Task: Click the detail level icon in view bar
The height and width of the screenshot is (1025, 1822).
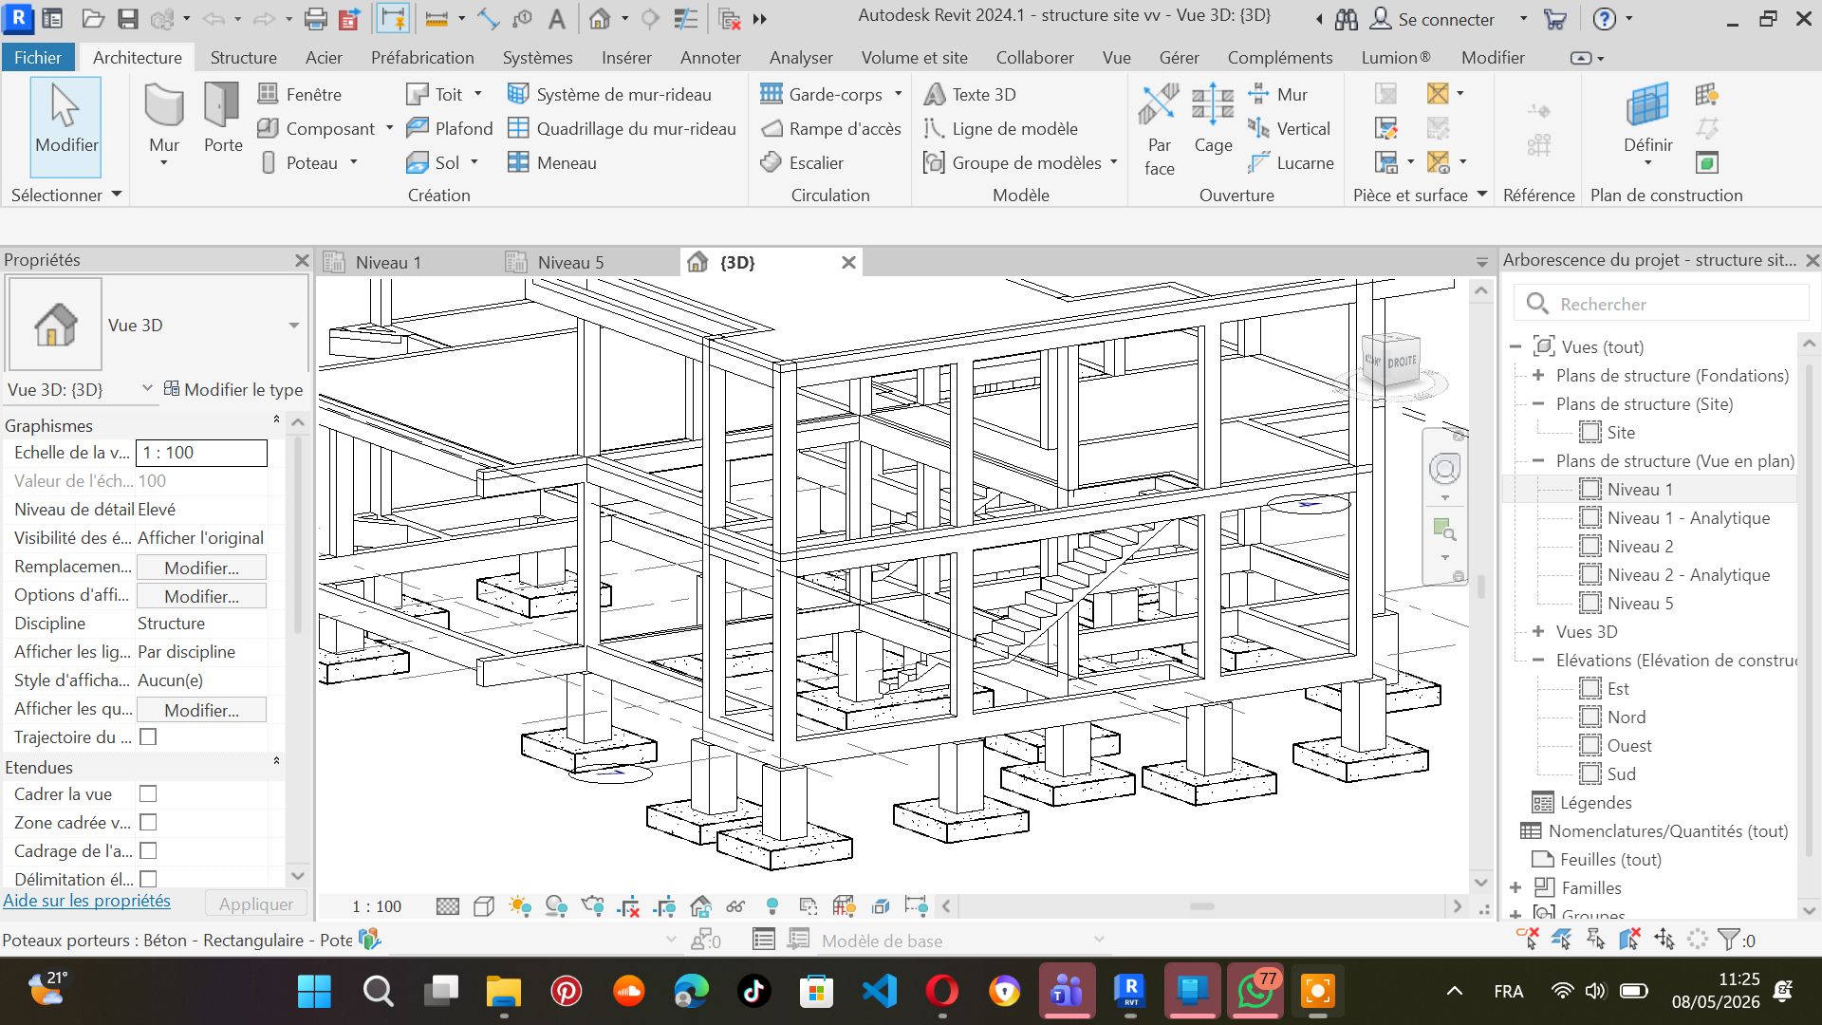Action: (448, 906)
